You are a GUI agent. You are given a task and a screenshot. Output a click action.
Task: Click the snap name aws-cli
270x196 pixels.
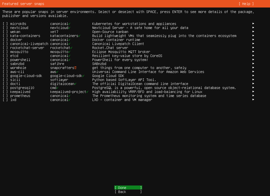pyautogui.click(x=17, y=72)
